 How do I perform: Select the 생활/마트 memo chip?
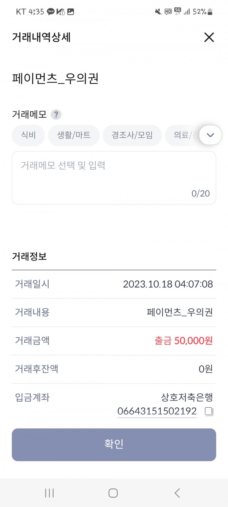74,135
